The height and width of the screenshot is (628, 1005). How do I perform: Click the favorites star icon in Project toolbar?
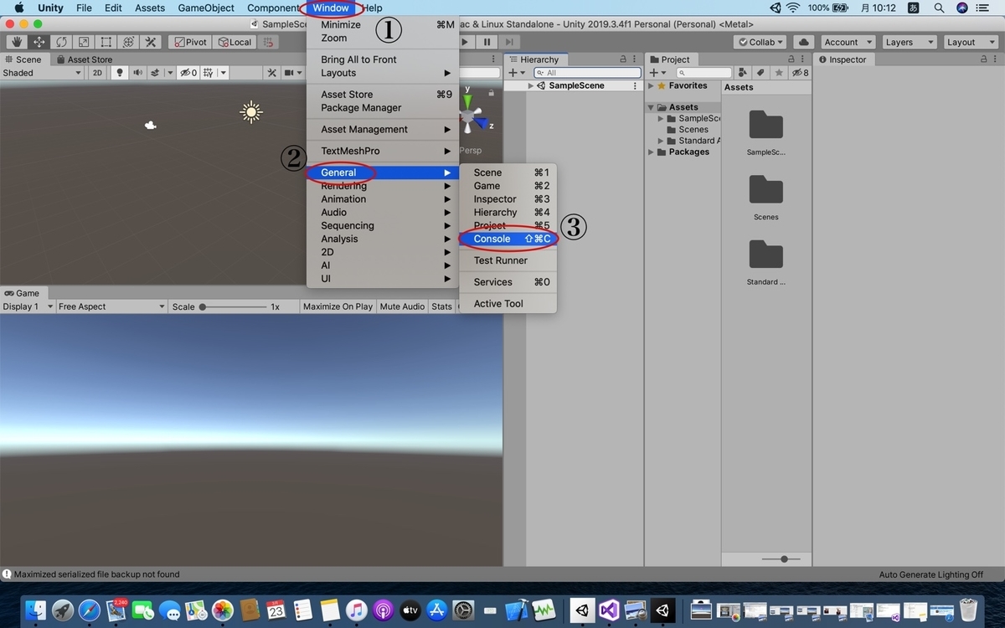[x=779, y=73]
